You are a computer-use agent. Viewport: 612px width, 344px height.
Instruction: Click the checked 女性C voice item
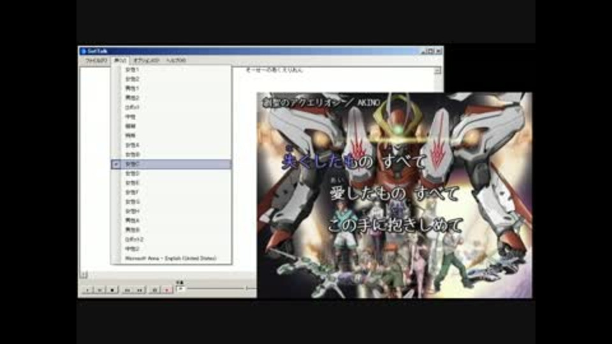(171, 164)
